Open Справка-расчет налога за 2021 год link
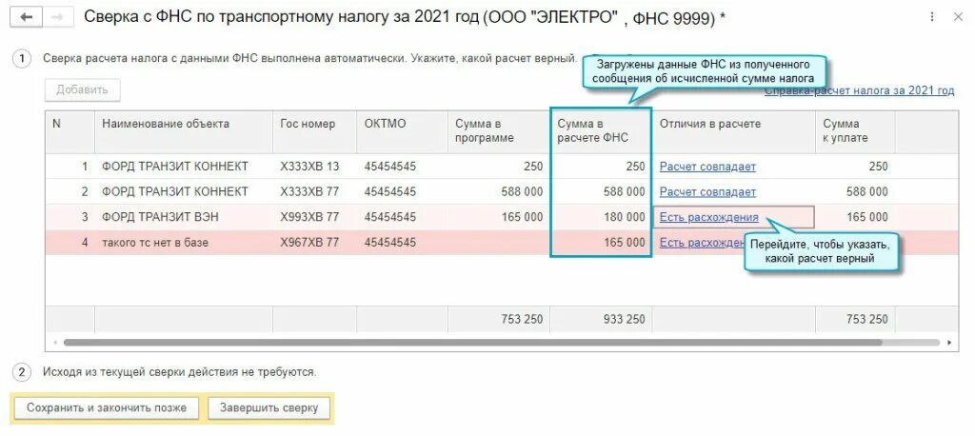The width and height of the screenshot is (975, 436). [x=860, y=90]
